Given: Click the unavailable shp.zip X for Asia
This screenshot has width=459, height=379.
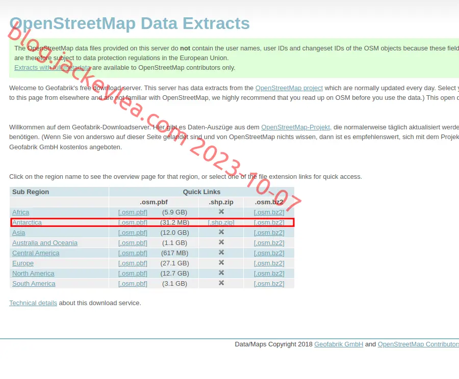Looking at the screenshot, I should [x=221, y=232].
